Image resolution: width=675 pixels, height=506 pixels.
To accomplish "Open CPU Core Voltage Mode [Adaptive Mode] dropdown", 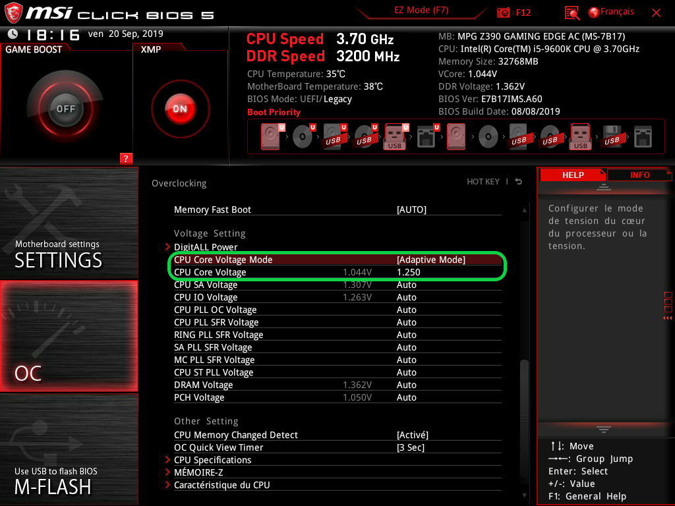I will click(x=431, y=260).
